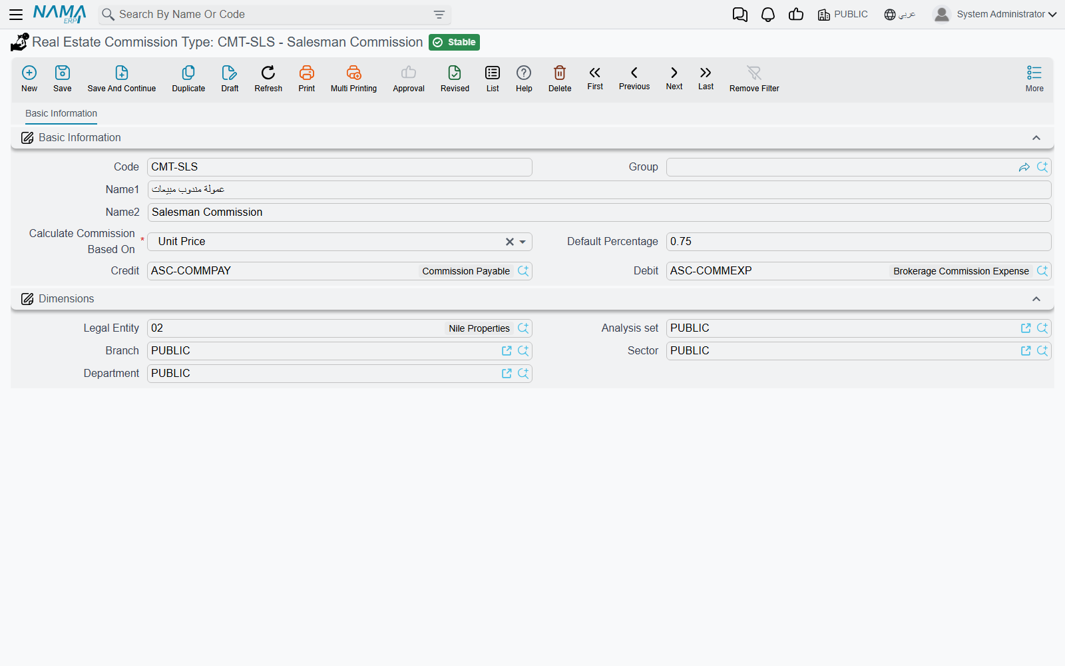
Task: Click the Approval button
Action: [409, 79]
